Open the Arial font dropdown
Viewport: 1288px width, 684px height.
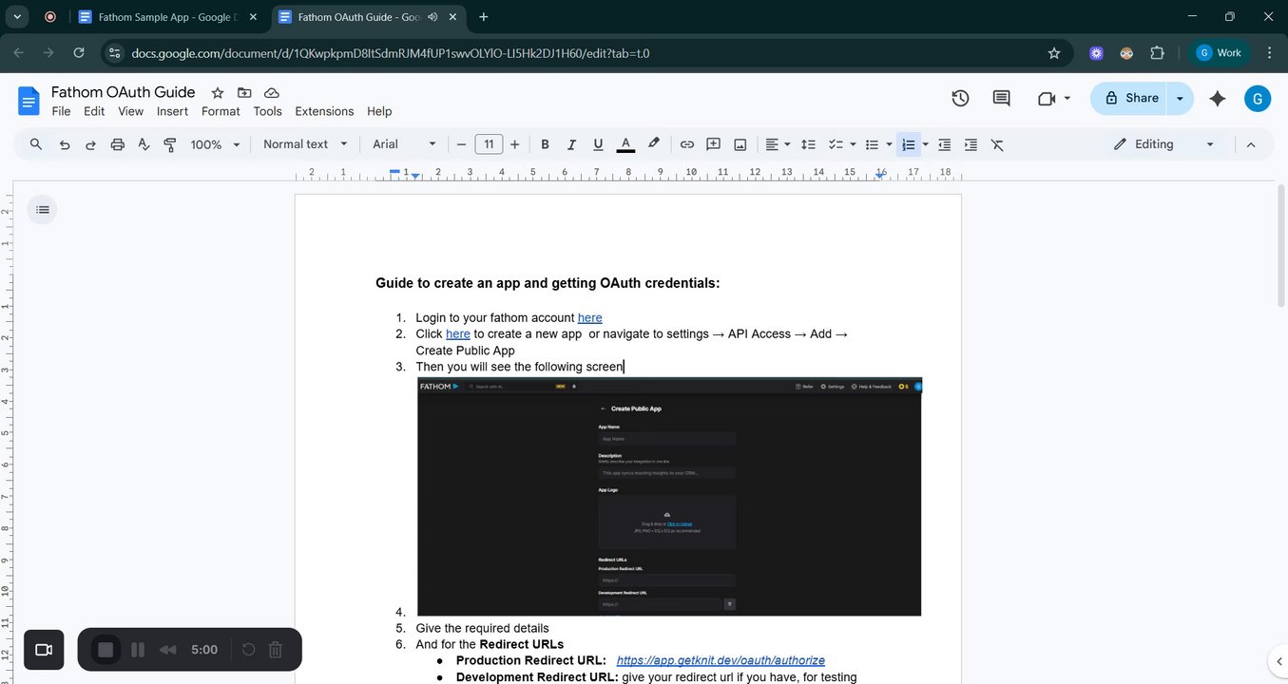coord(405,144)
